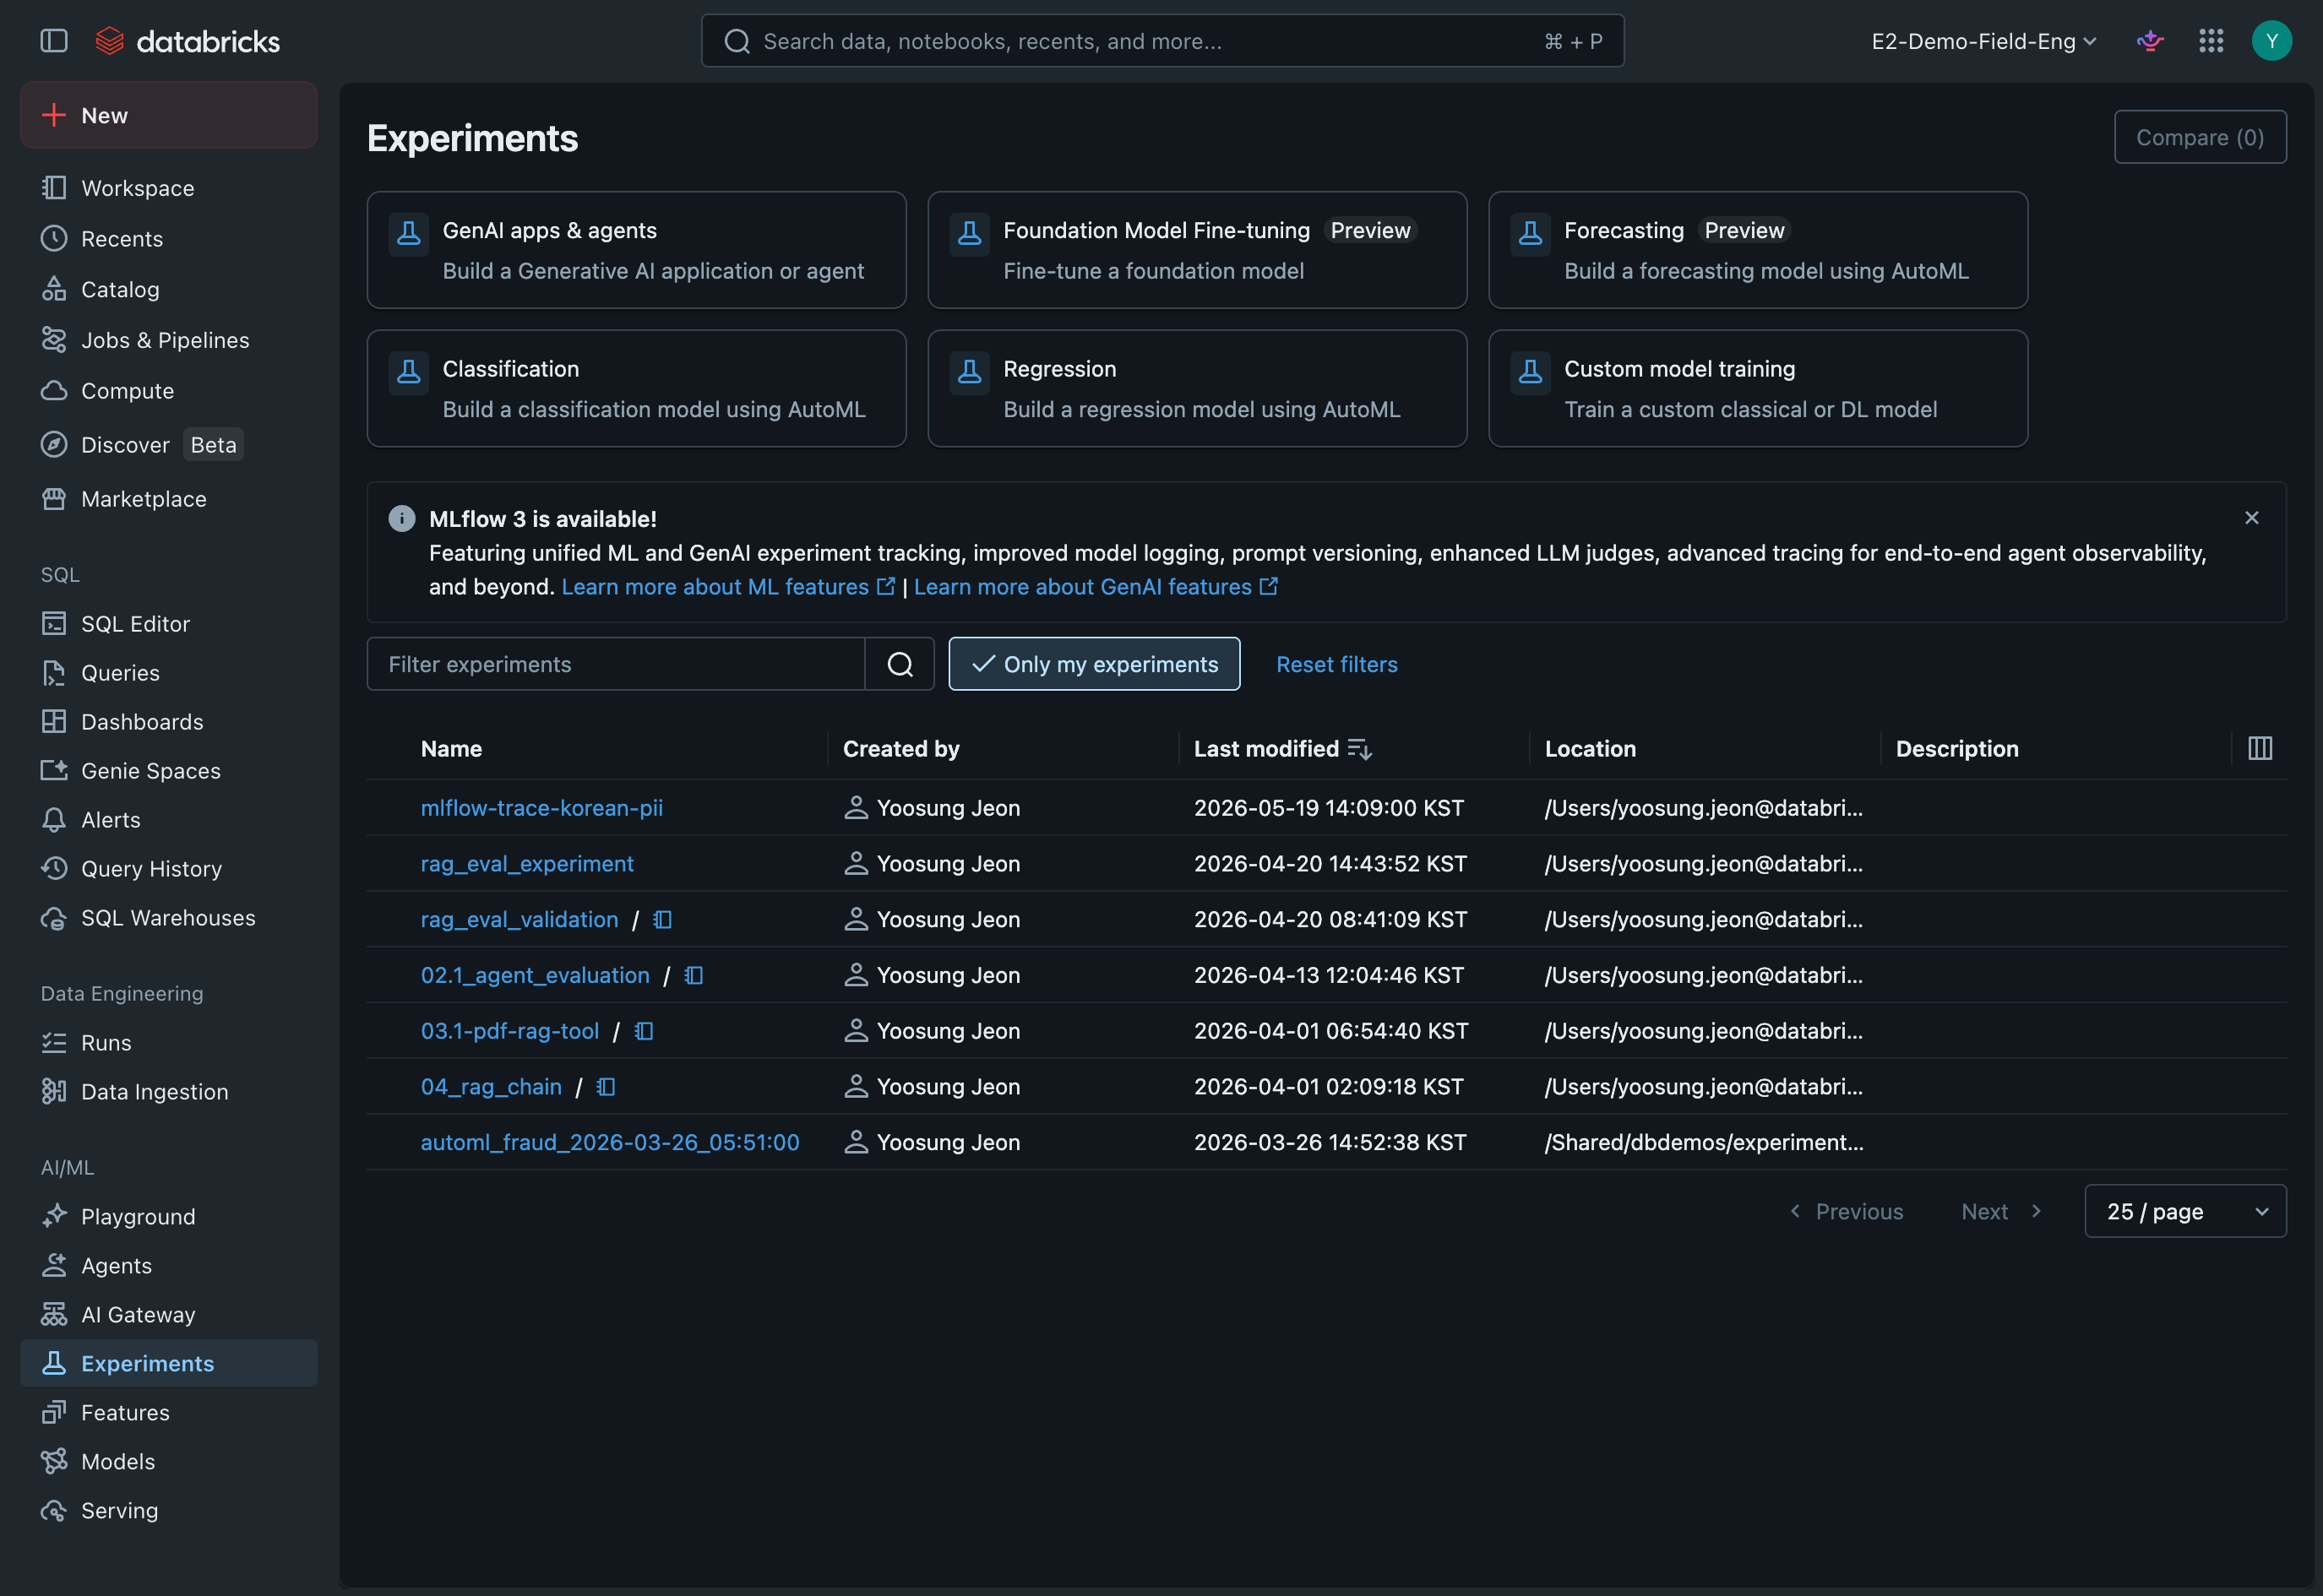Open Jobs & Pipelines in sidebar
Screen dimensions: 2323x1596
(168, 340)
